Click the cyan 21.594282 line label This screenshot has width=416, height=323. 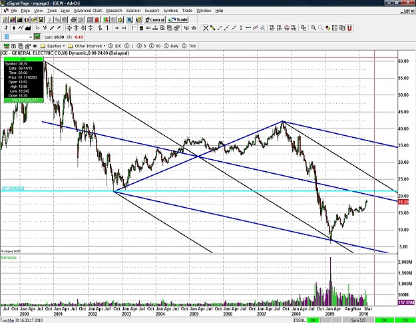pyautogui.click(x=13, y=188)
